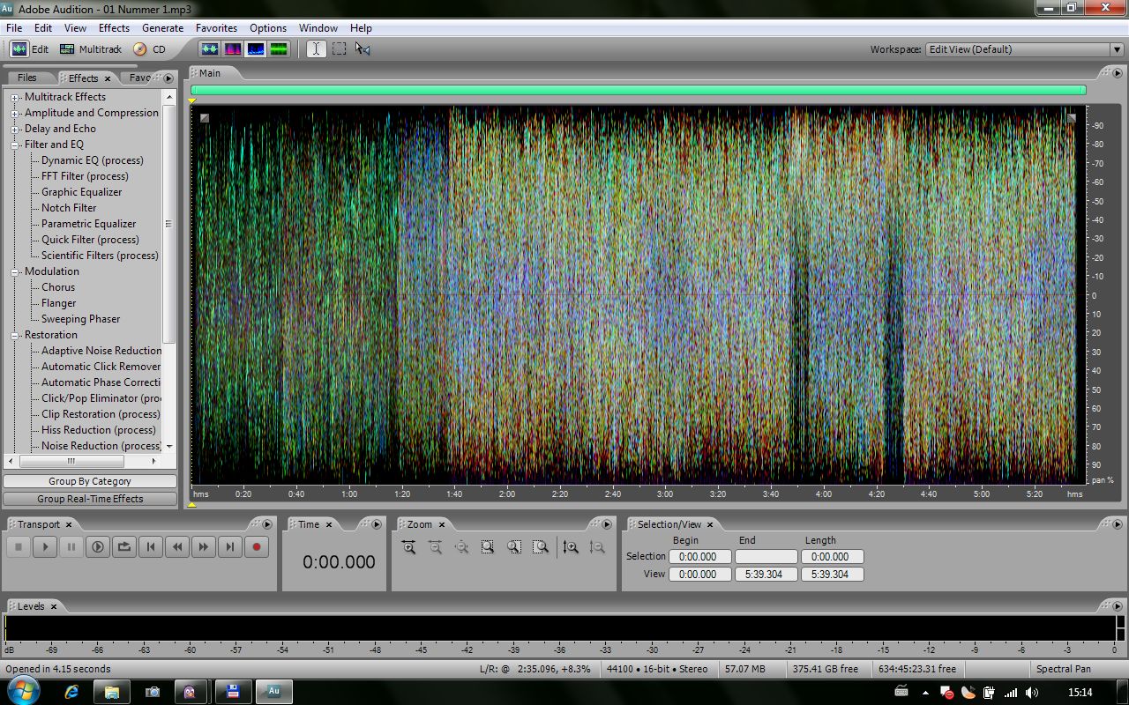Click the Group Real-Time Effects button
The image size is (1129, 705).
[90, 499]
